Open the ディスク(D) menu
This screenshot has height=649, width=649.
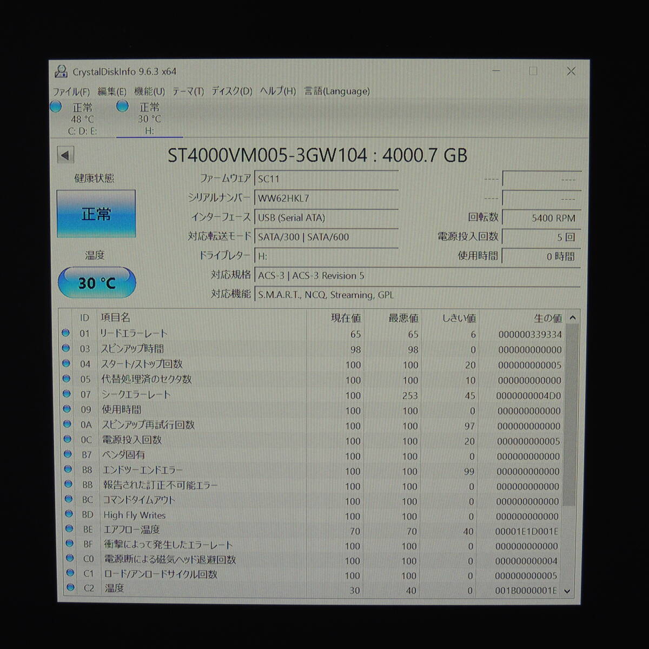click(x=231, y=91)
